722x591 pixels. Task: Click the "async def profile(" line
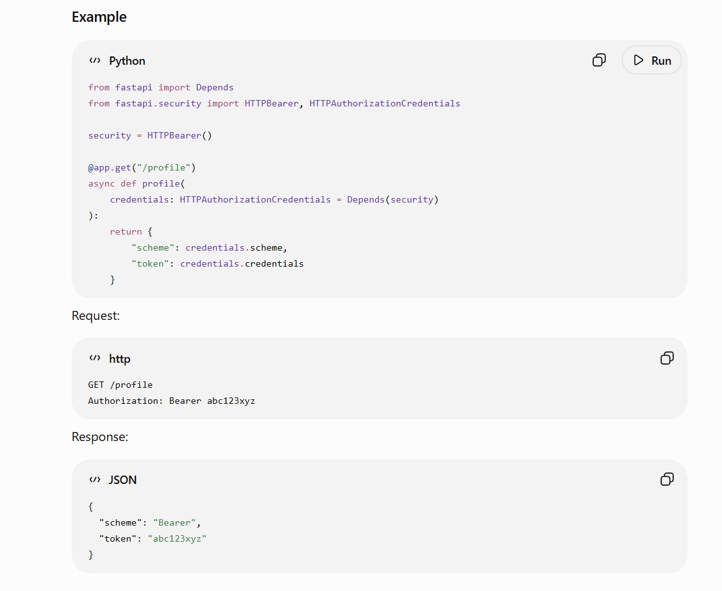137,184
